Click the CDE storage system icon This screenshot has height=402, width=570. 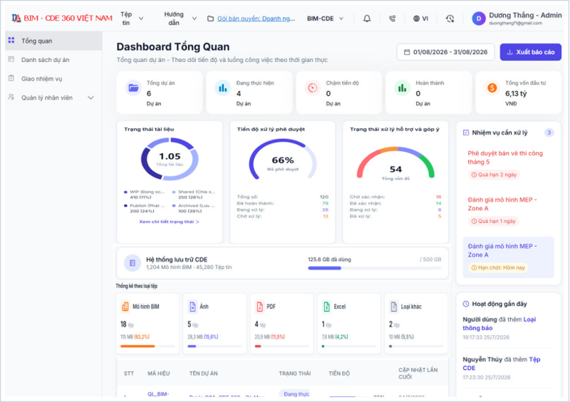click(133, 263)
